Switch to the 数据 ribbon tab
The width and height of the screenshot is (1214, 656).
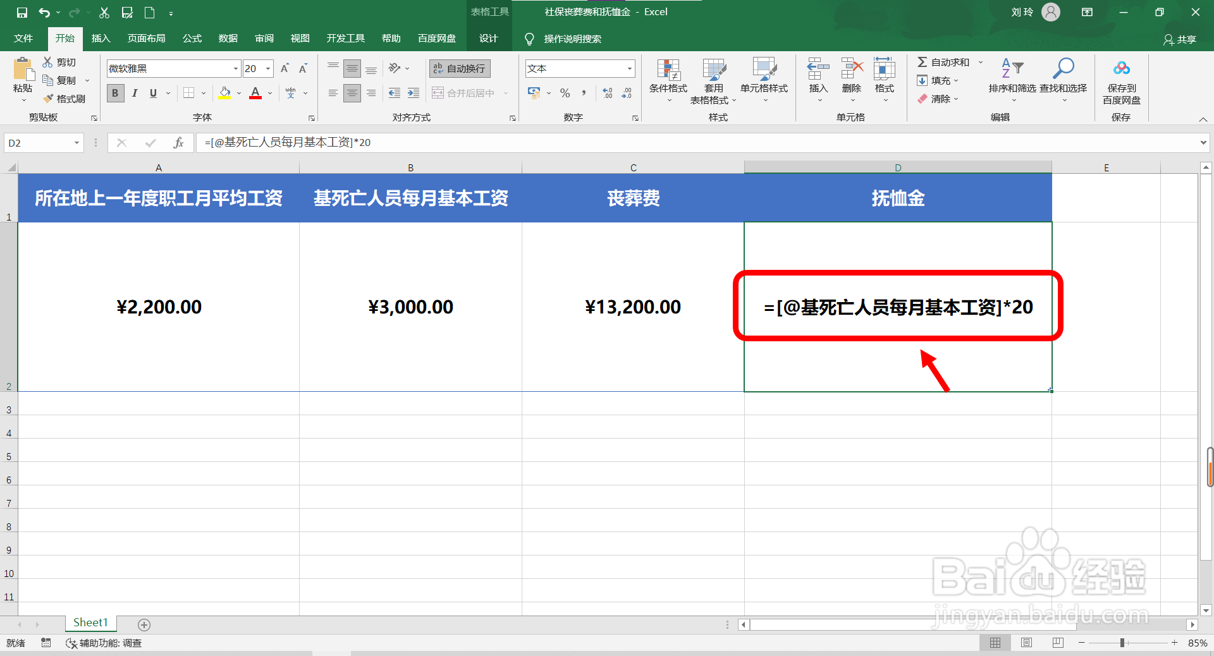coord(228,39)
